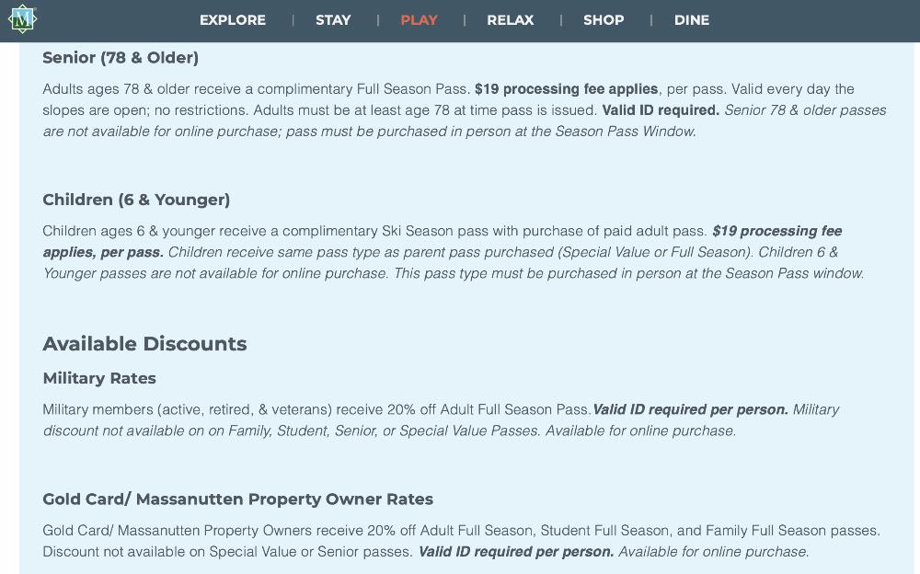
Task: Click the bold "Valid ID required." senior text
Action: point(661,110)
